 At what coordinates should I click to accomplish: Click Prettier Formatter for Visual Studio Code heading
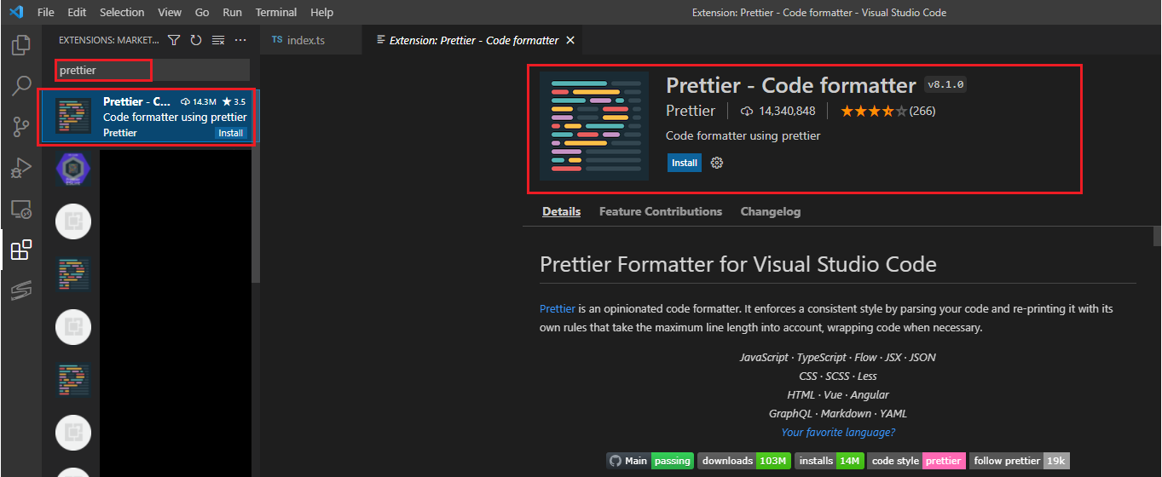pyautogui.click(x=738, y=264)
